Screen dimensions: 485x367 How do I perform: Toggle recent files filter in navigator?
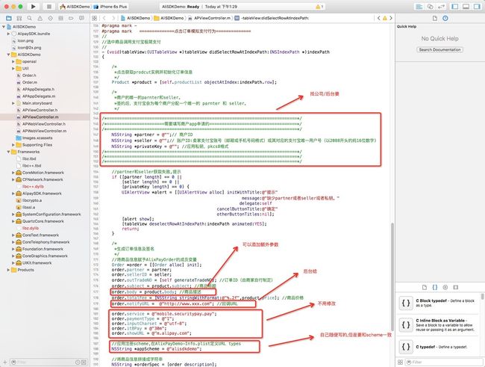pyautogui.click(x=78, y=362)
